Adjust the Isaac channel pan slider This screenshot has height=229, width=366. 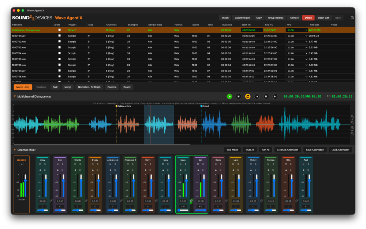[x=183, y=210]
